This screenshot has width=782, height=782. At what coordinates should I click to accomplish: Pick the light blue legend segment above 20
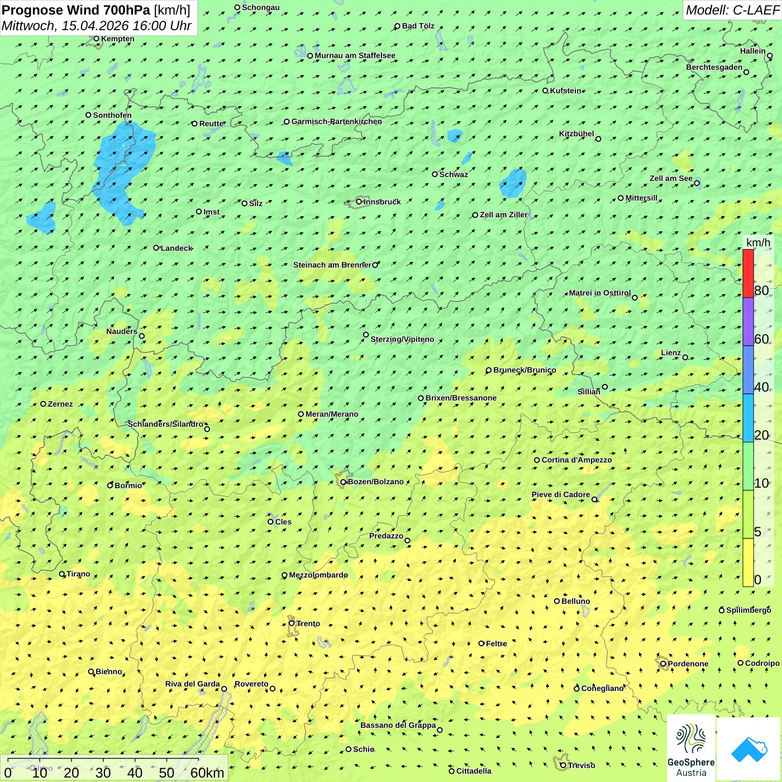(x=748, y=418)
